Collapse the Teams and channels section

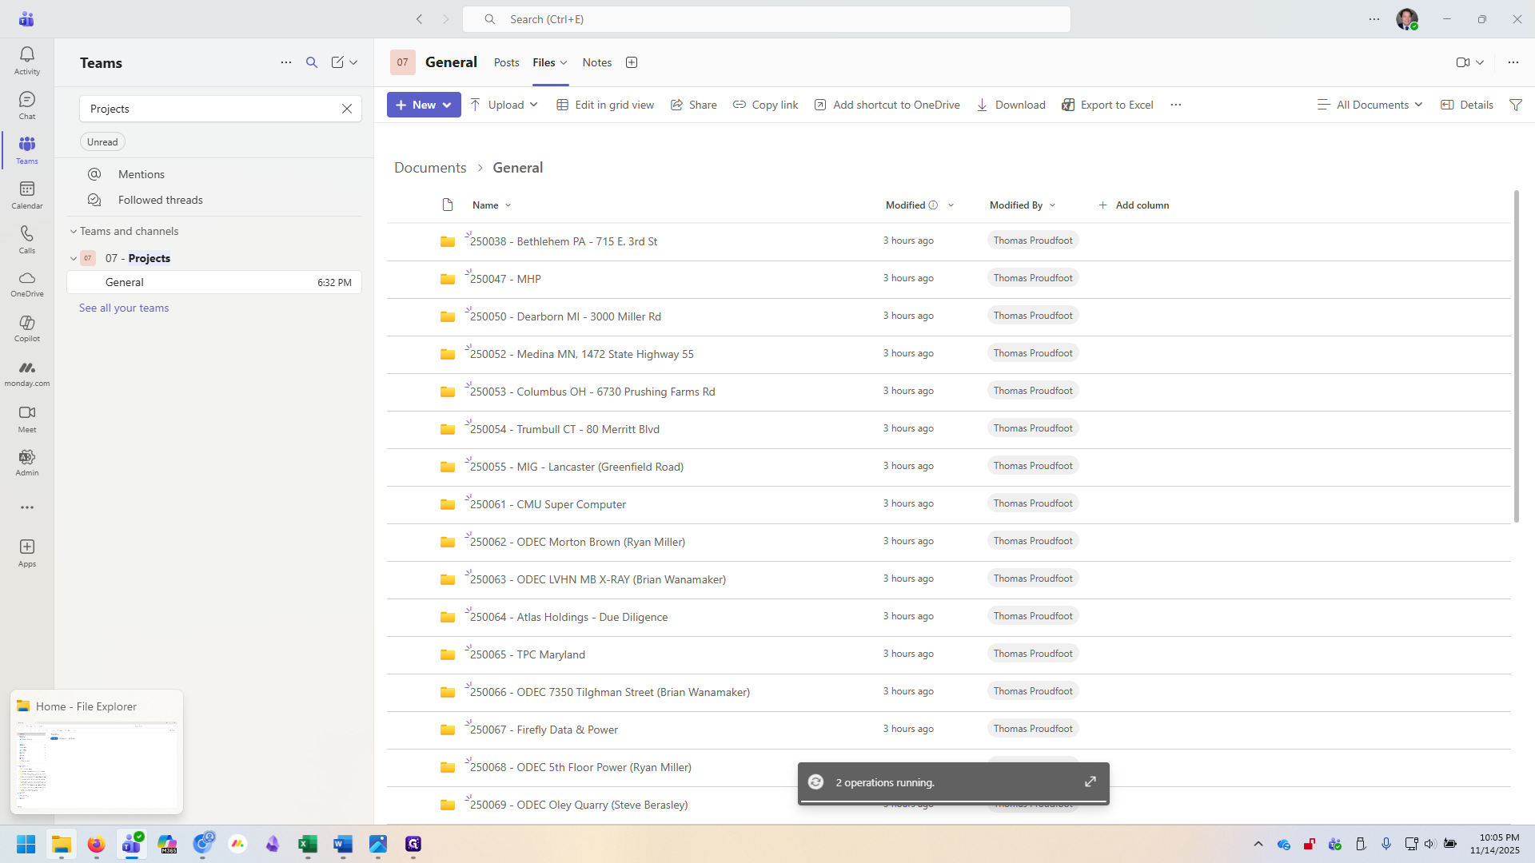pyautogui.click(x=73, y=231)
